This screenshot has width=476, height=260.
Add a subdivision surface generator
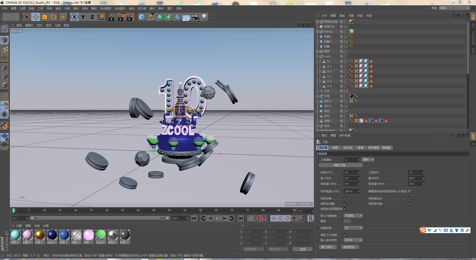160,17
